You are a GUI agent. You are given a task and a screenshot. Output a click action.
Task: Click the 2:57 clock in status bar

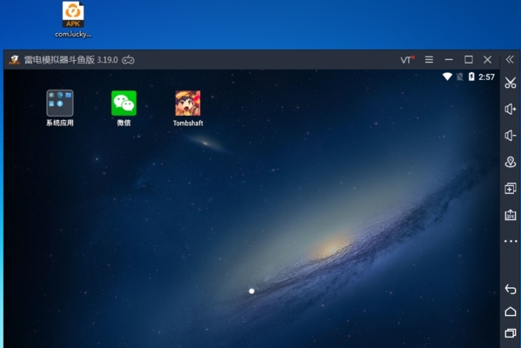coord(486,77)
